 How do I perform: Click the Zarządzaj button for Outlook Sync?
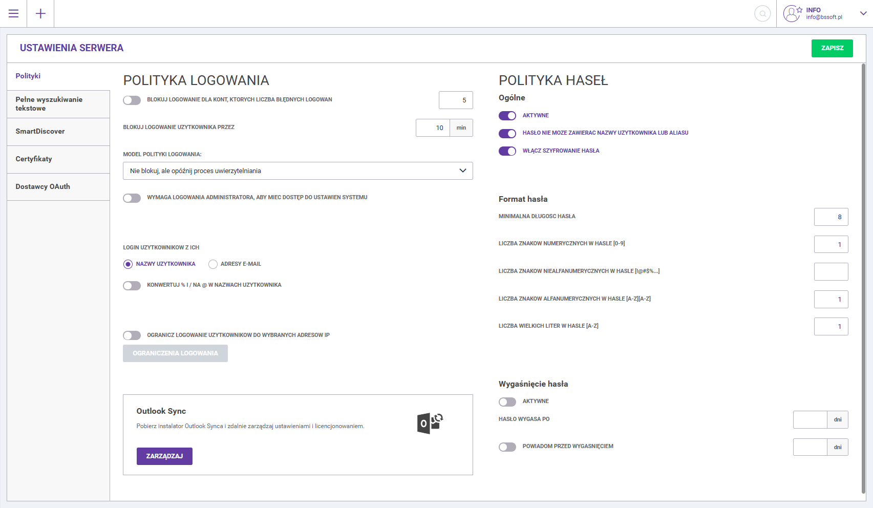[164, 456]
